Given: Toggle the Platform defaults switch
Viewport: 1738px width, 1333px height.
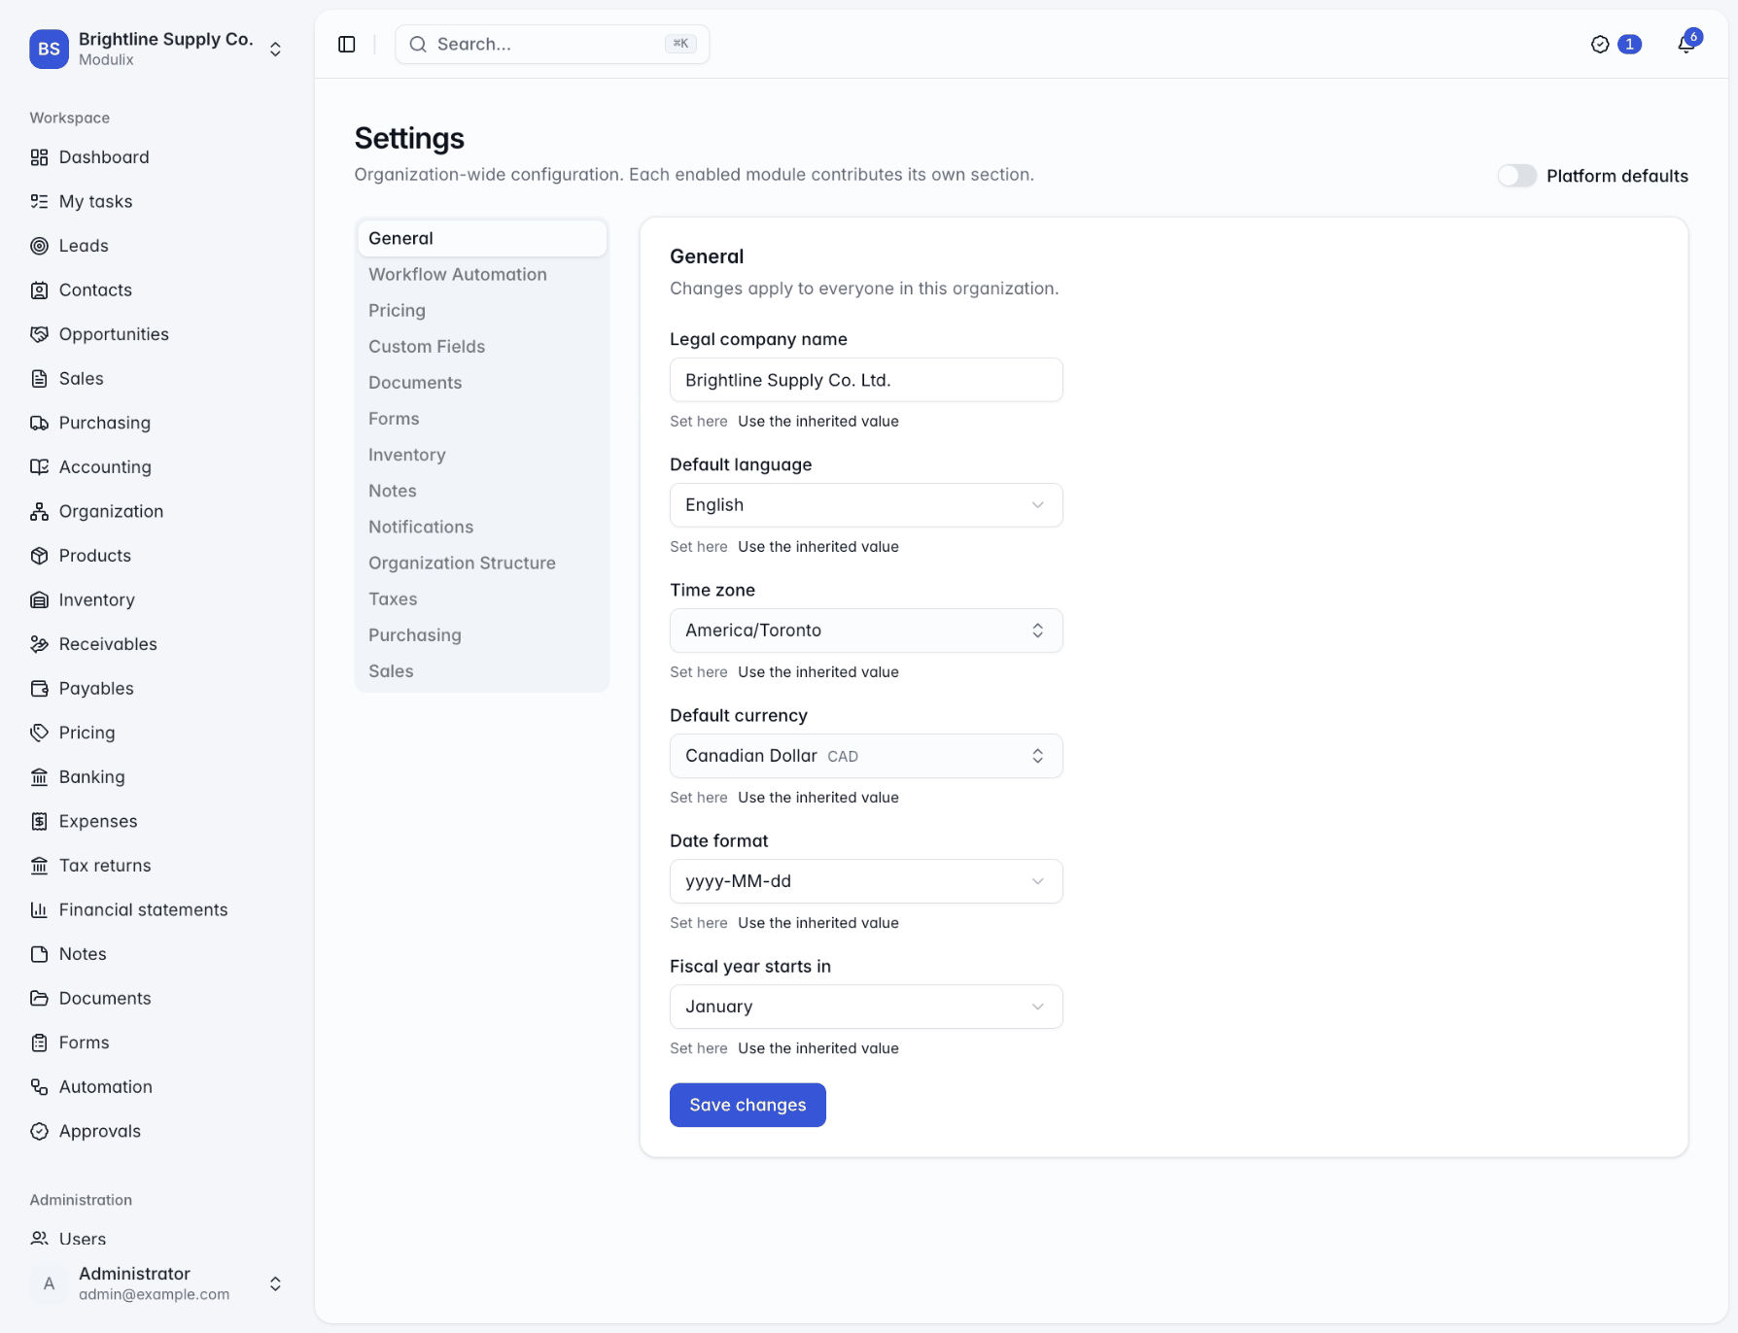Looking at the screenshot, I should 1516,176.
